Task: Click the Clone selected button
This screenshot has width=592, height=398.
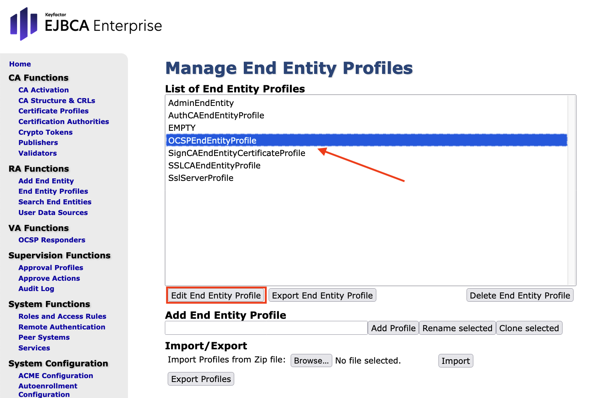Action: (529, 328)
